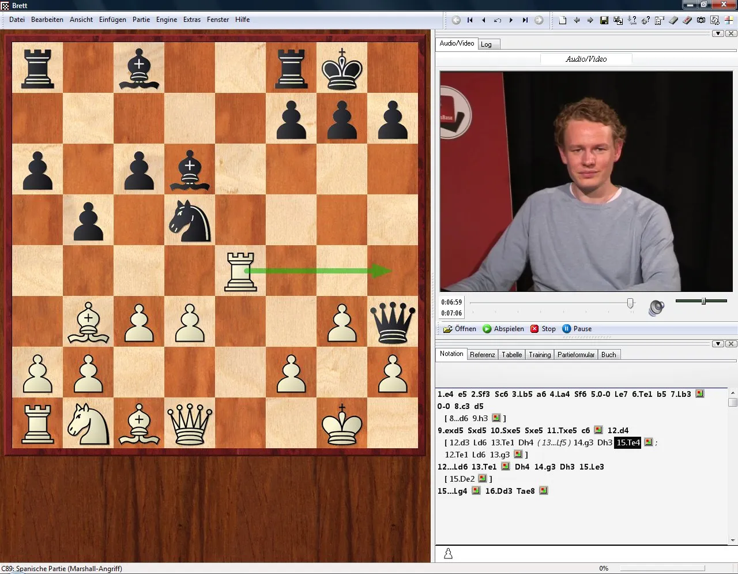Click move 16.Dd3 in the notation
This screenshot has height=574, width=738.
pos(499,491)
